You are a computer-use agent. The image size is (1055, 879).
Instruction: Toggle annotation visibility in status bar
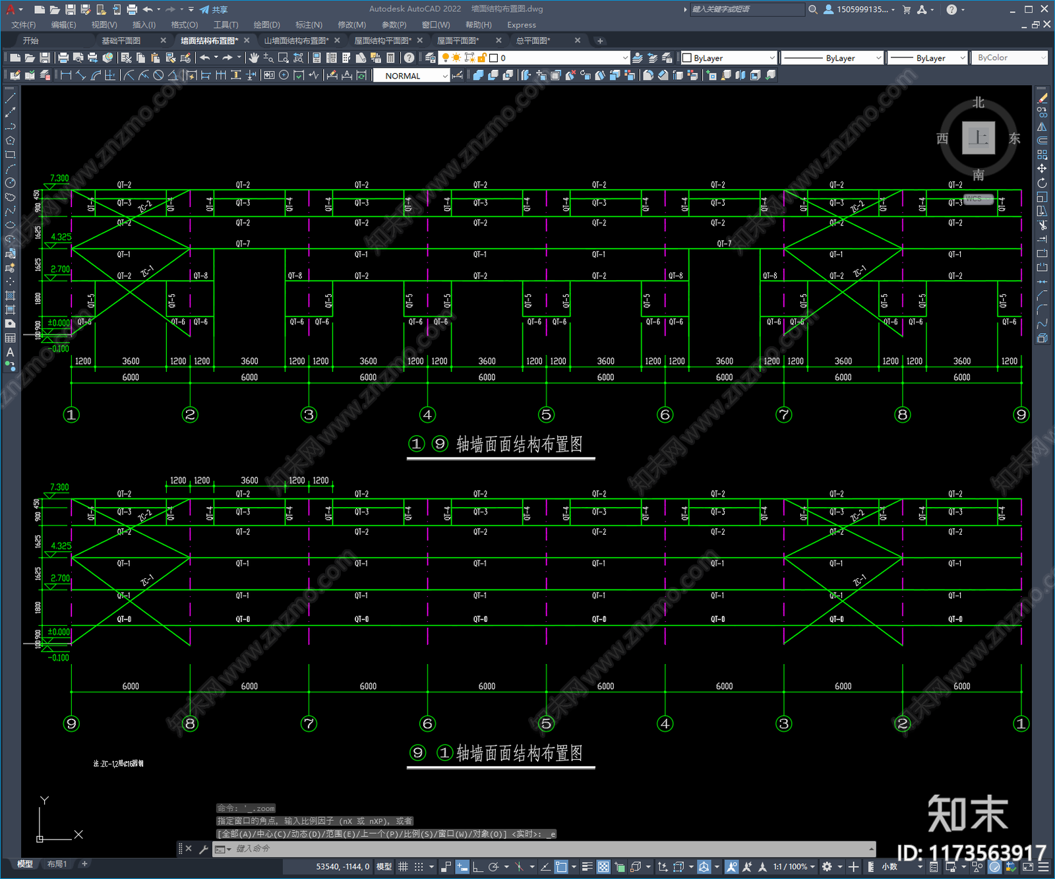(731, 866)
